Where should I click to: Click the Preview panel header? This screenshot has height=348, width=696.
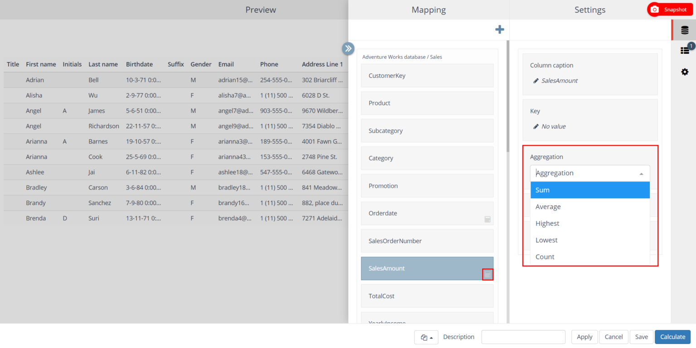click(x=261, y=10)
